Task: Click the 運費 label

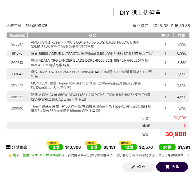Action: click(147, 126)
